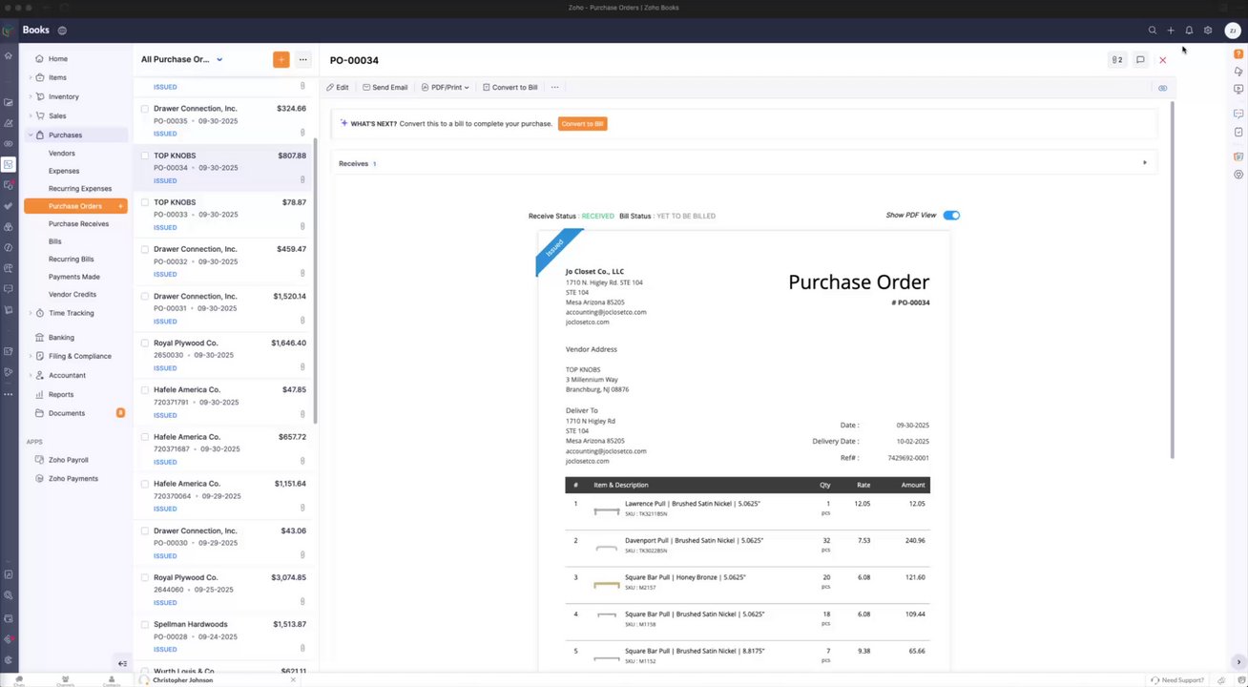Viewport: 1248px width, 687px height.
Task: Open the settings gear in top bar
Action: 1208,31
